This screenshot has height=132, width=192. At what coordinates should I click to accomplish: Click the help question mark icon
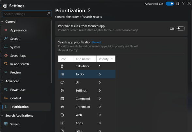pos(183,4)
